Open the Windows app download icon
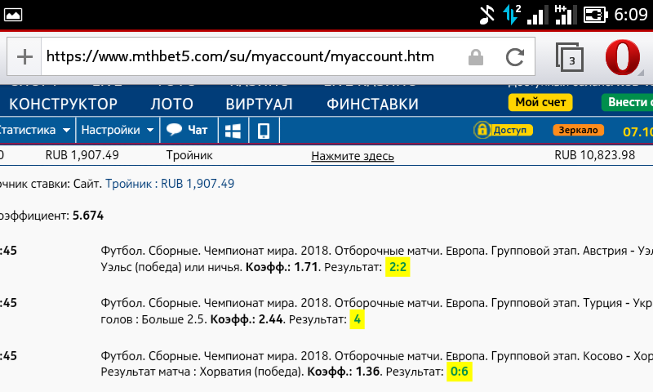The height and width of the screenshot is (392, 653). [233, 130]
